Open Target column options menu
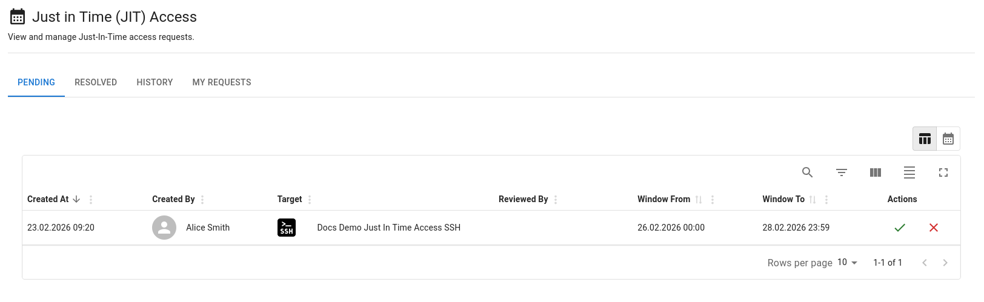 (310, 200)
